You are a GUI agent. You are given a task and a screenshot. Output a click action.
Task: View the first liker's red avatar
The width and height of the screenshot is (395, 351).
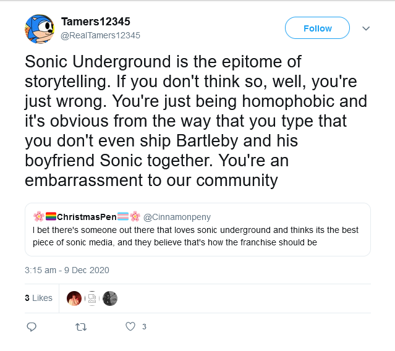(74, 298)
